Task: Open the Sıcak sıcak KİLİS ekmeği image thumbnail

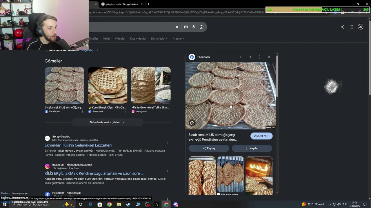Action: coord(64,86)
